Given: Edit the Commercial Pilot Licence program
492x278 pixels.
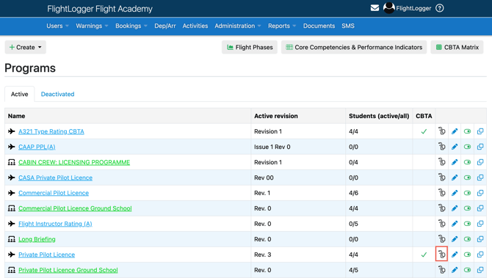Looking at the screenshot, I should click(x=455, y=193).
